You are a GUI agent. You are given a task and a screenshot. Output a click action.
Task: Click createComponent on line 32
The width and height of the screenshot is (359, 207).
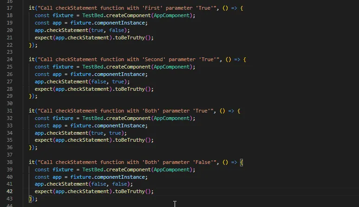tap(129, 118)
